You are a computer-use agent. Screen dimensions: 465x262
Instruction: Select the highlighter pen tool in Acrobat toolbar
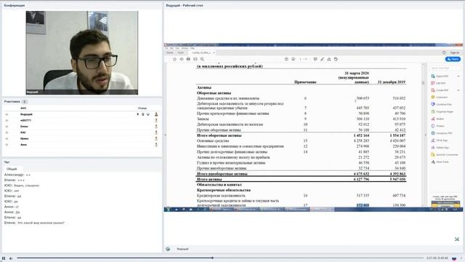point(322,59)
